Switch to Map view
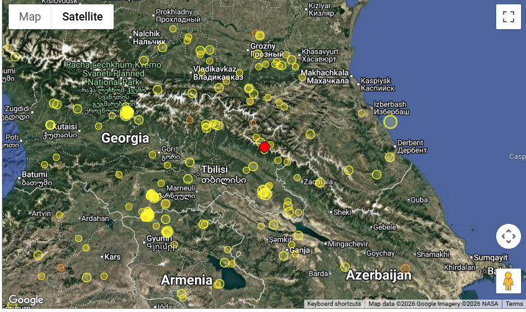This screenshot has height=312, width=526. click(30, 17)
